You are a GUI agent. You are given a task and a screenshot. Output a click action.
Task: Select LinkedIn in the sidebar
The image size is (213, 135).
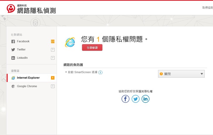click(32, 58)
